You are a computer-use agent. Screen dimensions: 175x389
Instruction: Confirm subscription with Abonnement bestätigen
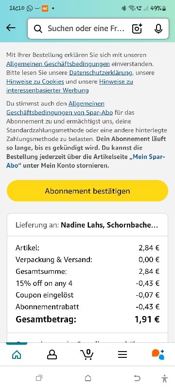tap(87, 191)
